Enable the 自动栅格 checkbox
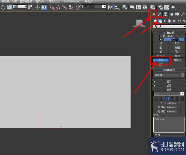This screenshot has width=186, height=155. (161, 36)
